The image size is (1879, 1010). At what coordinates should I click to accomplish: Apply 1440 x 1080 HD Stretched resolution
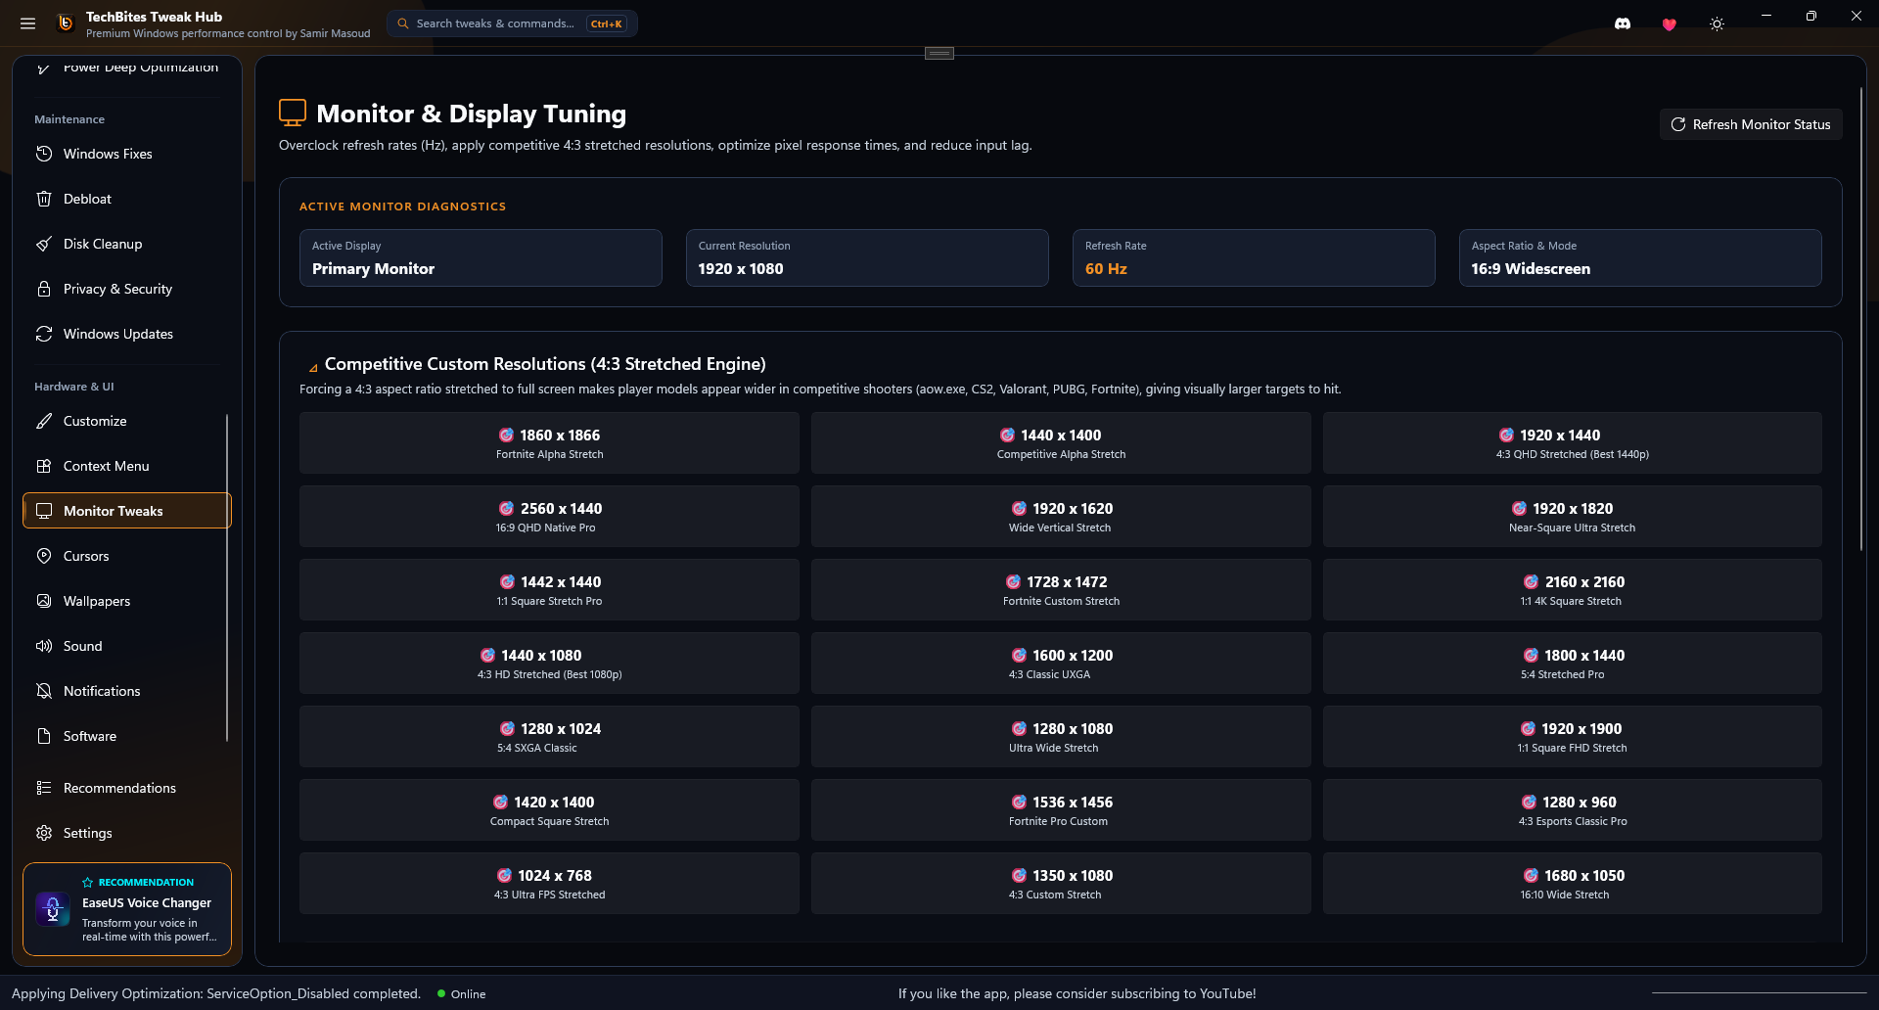tap(549, 664)
